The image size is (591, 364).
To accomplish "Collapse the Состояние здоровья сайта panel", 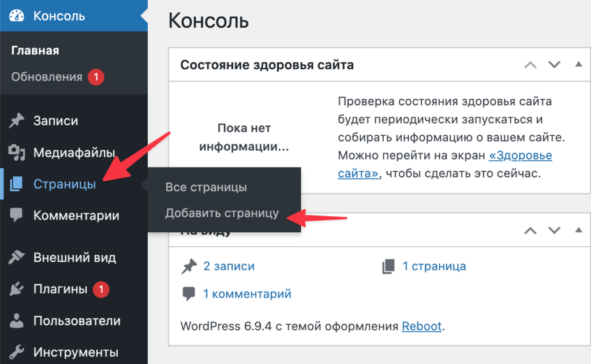I will click(x=578, y=65).
